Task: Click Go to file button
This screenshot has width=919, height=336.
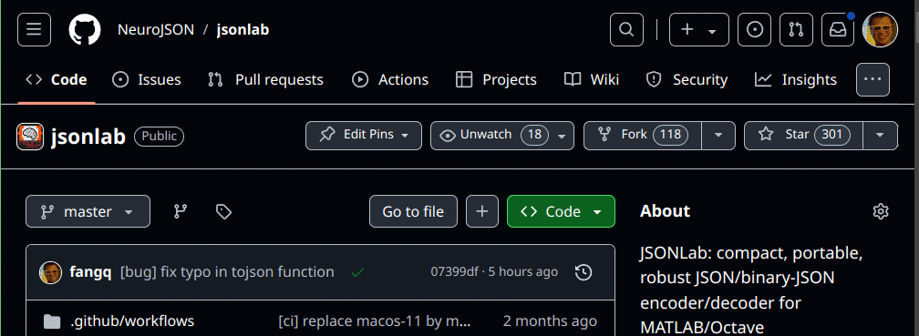Action: click(413, 211)
